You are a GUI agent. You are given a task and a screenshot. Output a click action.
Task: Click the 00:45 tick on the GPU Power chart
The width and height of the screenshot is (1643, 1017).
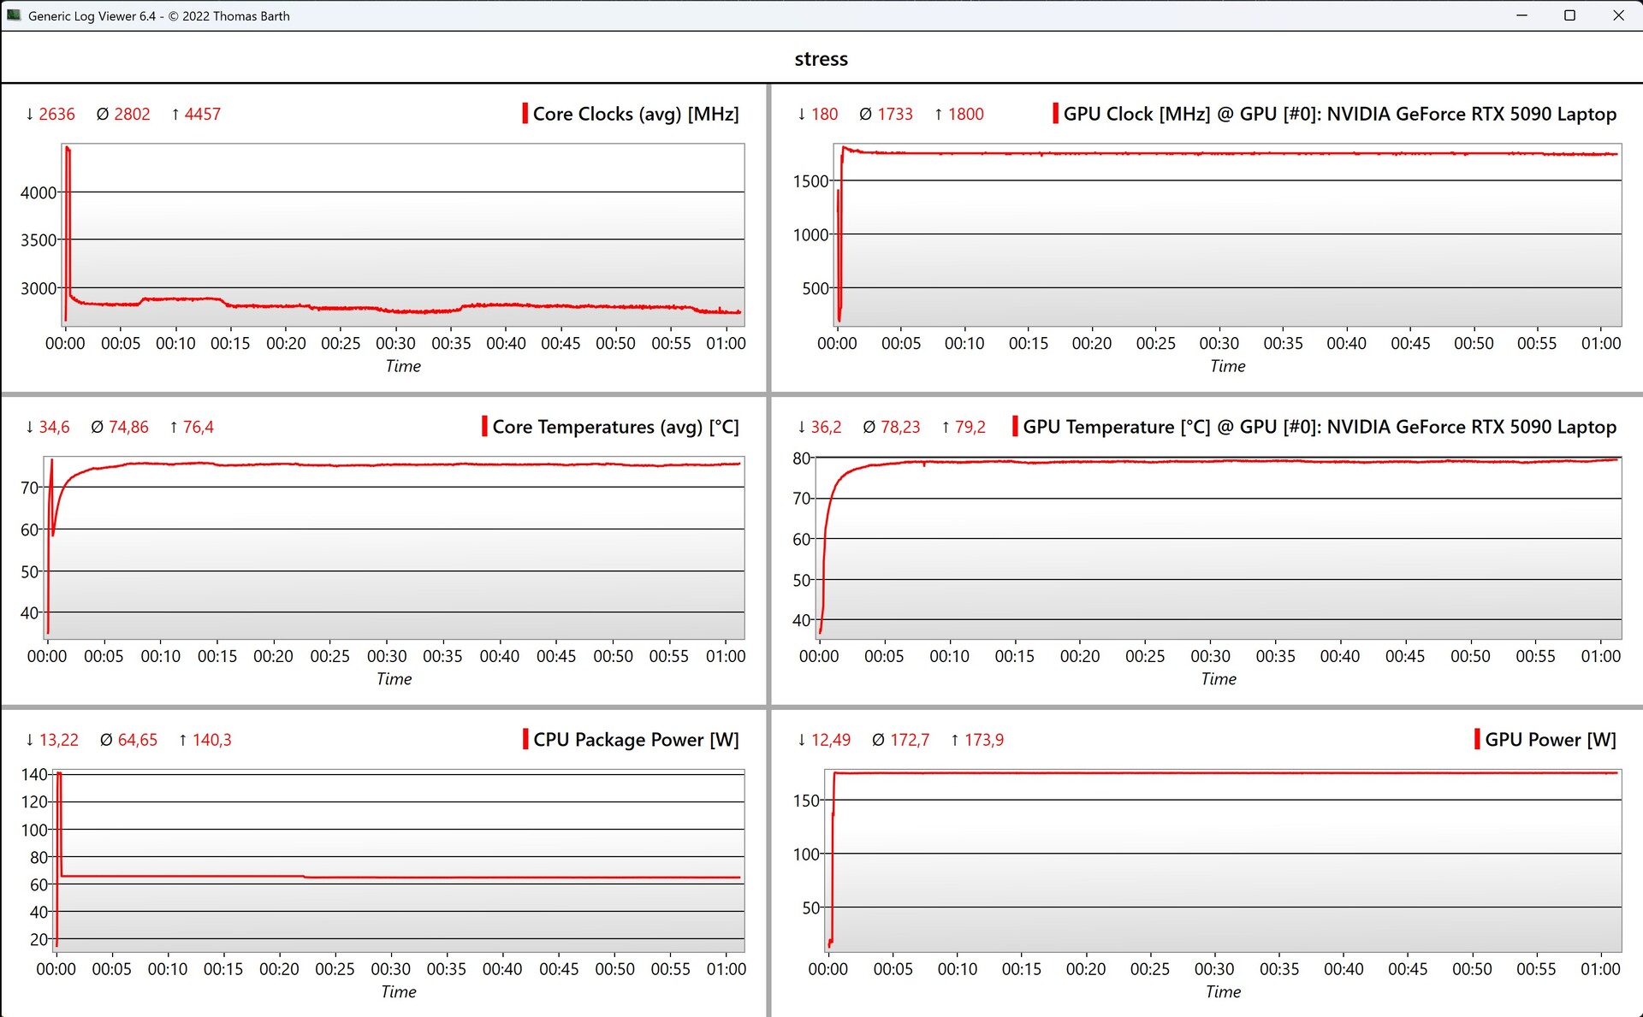tap(1408, 969)
